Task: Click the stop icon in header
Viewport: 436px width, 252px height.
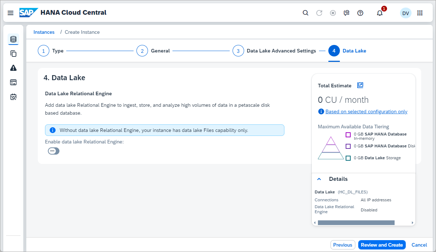Action: click(333, 13)
